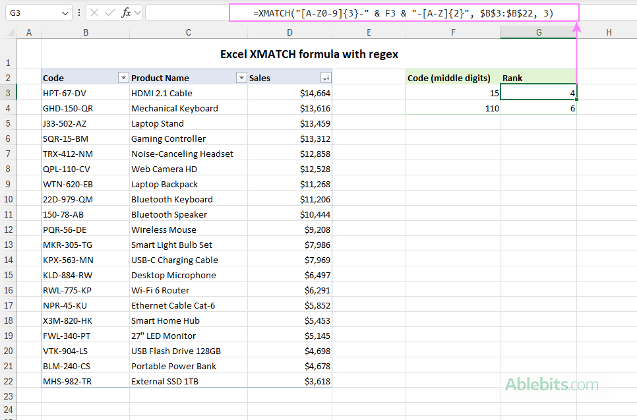Open the Name Box dropdown
The image size is (637, 420).
(64, 12)
